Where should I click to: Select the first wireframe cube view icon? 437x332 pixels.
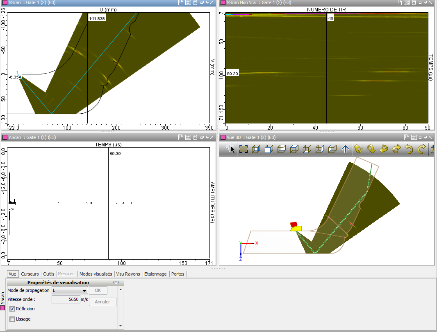[256, 150]
